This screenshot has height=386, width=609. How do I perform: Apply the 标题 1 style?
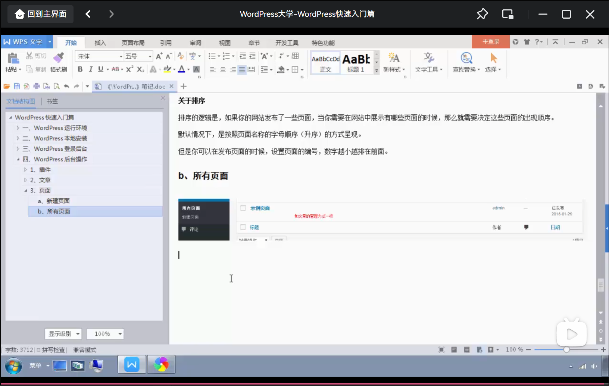(x=356, y=63)
